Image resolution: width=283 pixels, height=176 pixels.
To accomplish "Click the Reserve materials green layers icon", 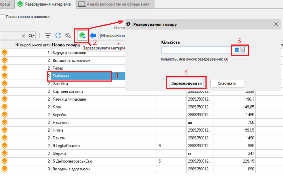I will tap(82, 35).
